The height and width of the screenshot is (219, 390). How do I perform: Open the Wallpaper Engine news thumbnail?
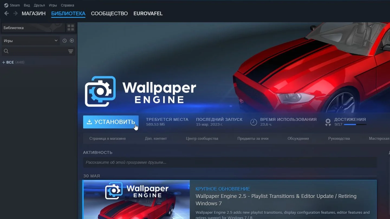tap(136, 200)
